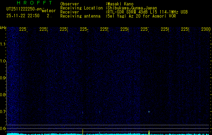Click the yellow intensity spike below 2254
Viewport: 212px width, 135px height.
[83, 132]
